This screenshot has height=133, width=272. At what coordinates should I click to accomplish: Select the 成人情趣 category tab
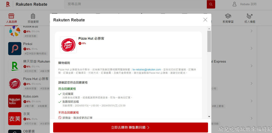coord(250,18)
